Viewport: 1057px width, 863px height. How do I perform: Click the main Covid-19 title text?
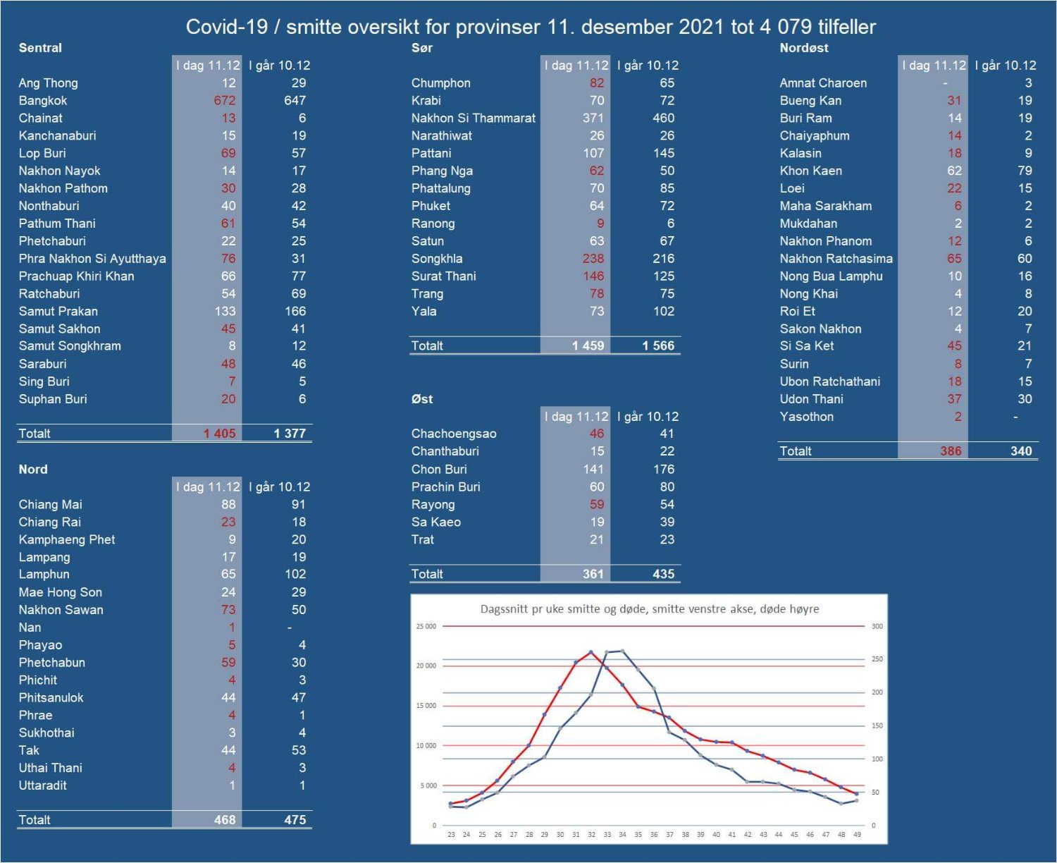531,27
